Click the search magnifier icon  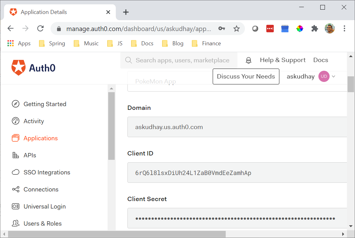coord(129,60)
